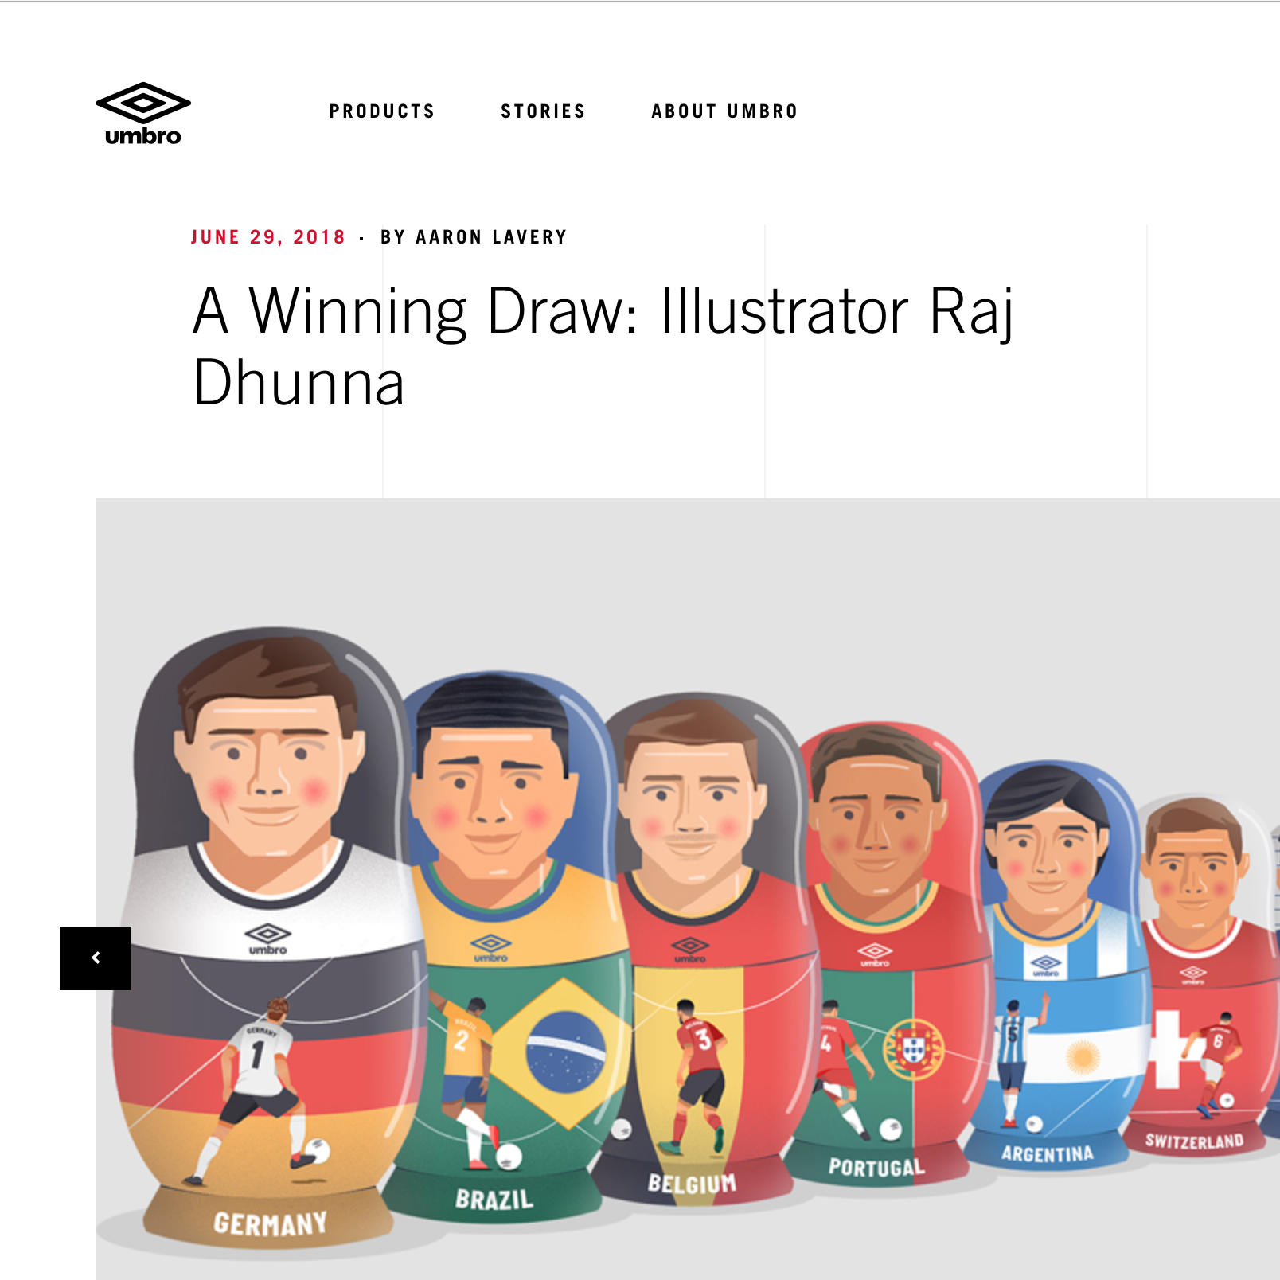
Task: Click the Portugal crest emblem on the doll
Action: [x=914, y=1049]
